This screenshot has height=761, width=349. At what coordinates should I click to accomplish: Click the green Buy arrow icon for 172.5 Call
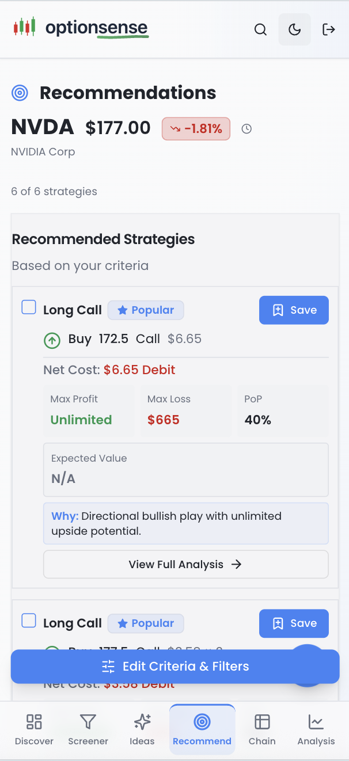tap(52, 341)
